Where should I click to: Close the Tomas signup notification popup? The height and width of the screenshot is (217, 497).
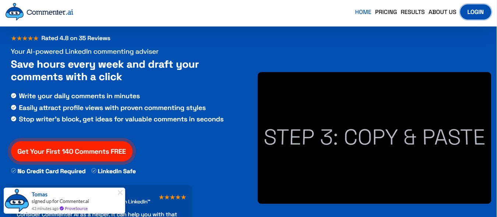(120, 192)
